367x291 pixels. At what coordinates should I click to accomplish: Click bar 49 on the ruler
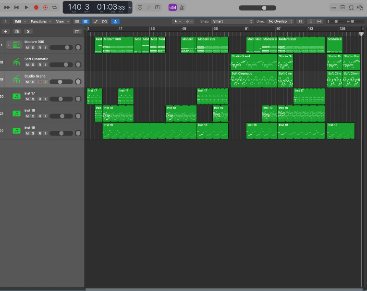(184, 28)
